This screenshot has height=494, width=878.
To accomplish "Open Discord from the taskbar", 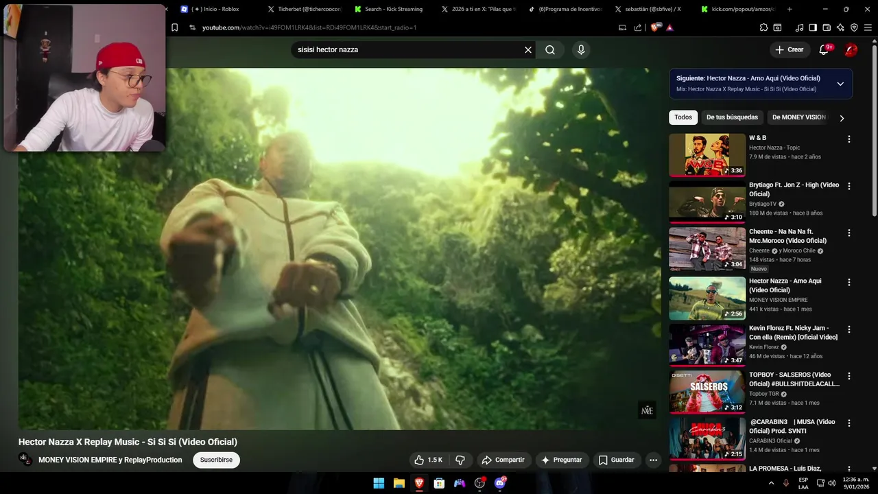I will click(x=500, y=483).
